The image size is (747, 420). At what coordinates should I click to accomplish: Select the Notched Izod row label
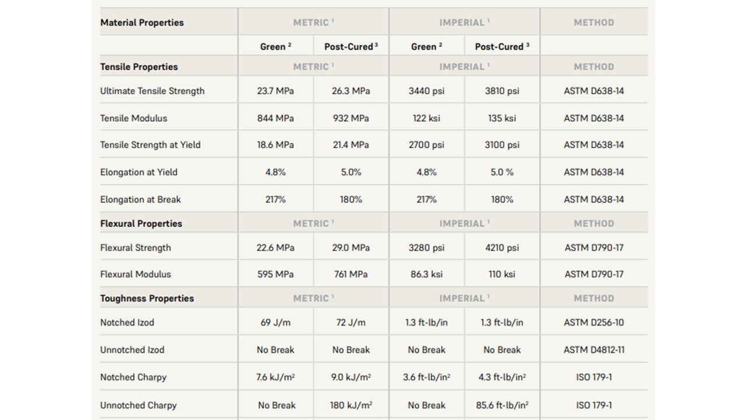click(127, 323)
